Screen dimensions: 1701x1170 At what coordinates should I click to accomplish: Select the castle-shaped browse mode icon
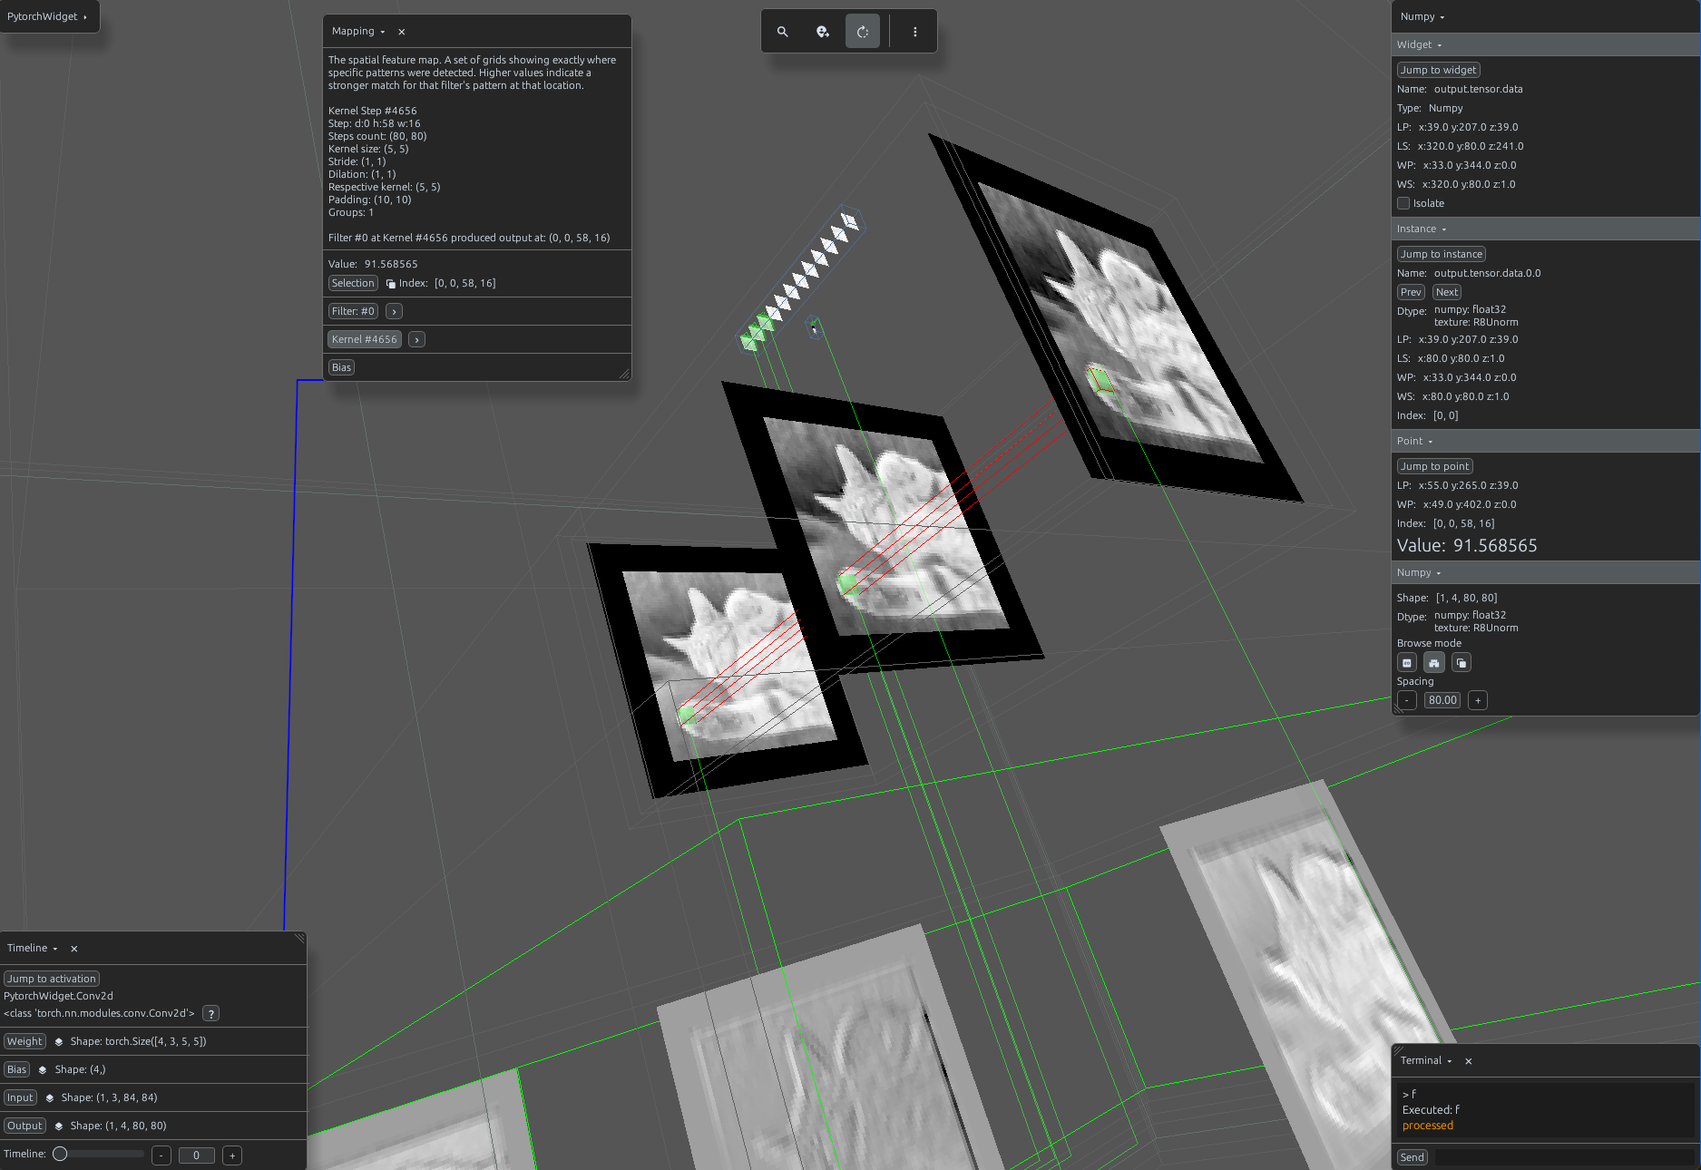1434,663
